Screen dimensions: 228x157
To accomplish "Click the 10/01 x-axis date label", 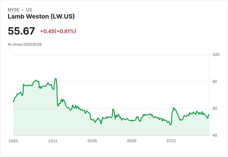I will [13, 141].
